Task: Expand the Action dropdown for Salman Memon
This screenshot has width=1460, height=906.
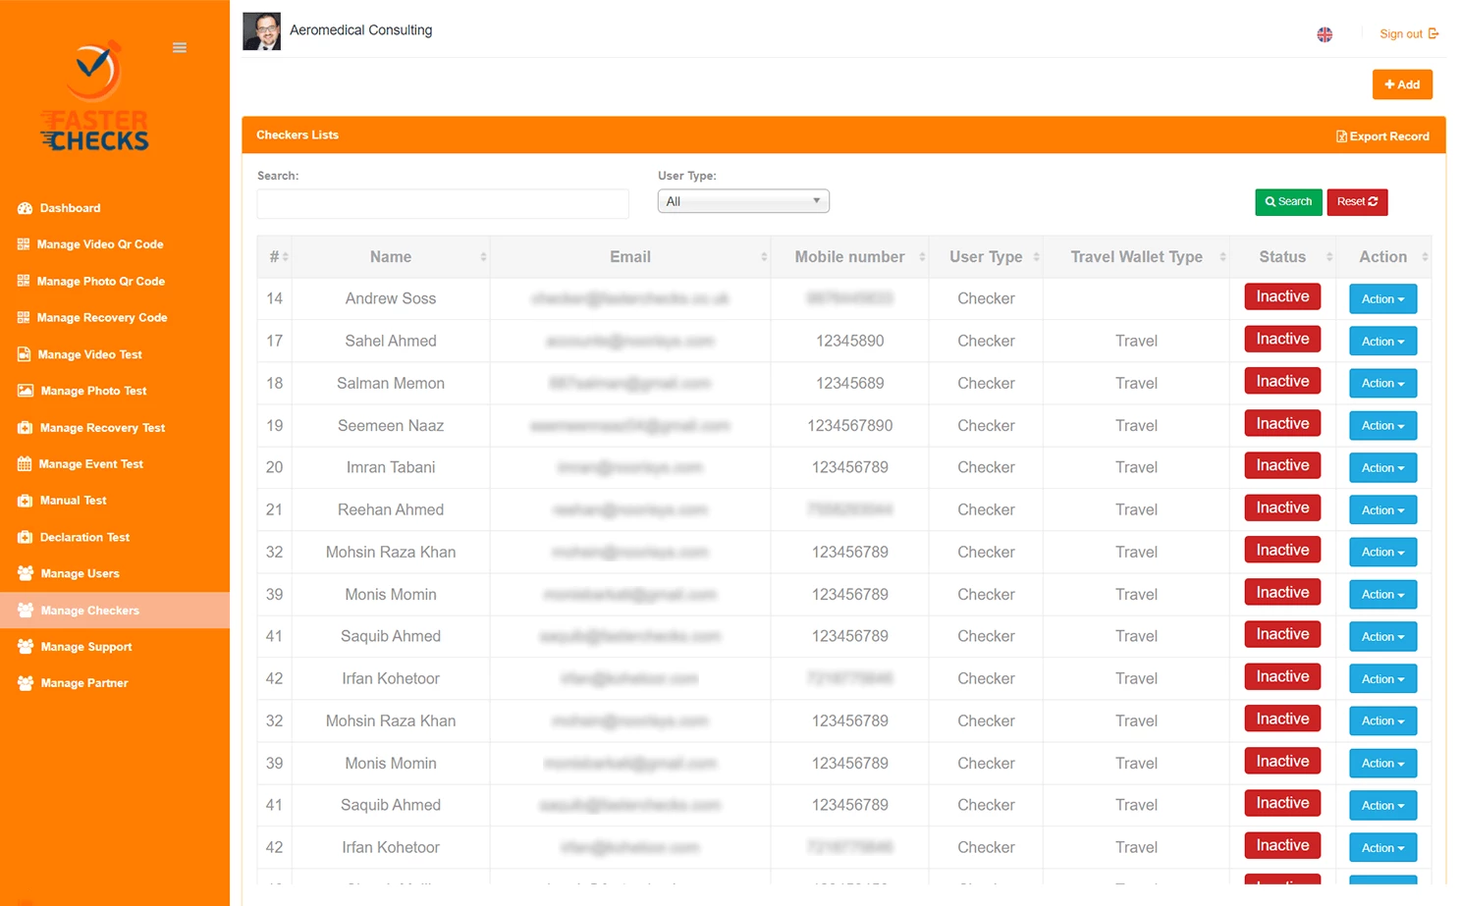Action: click(1382, 383)
